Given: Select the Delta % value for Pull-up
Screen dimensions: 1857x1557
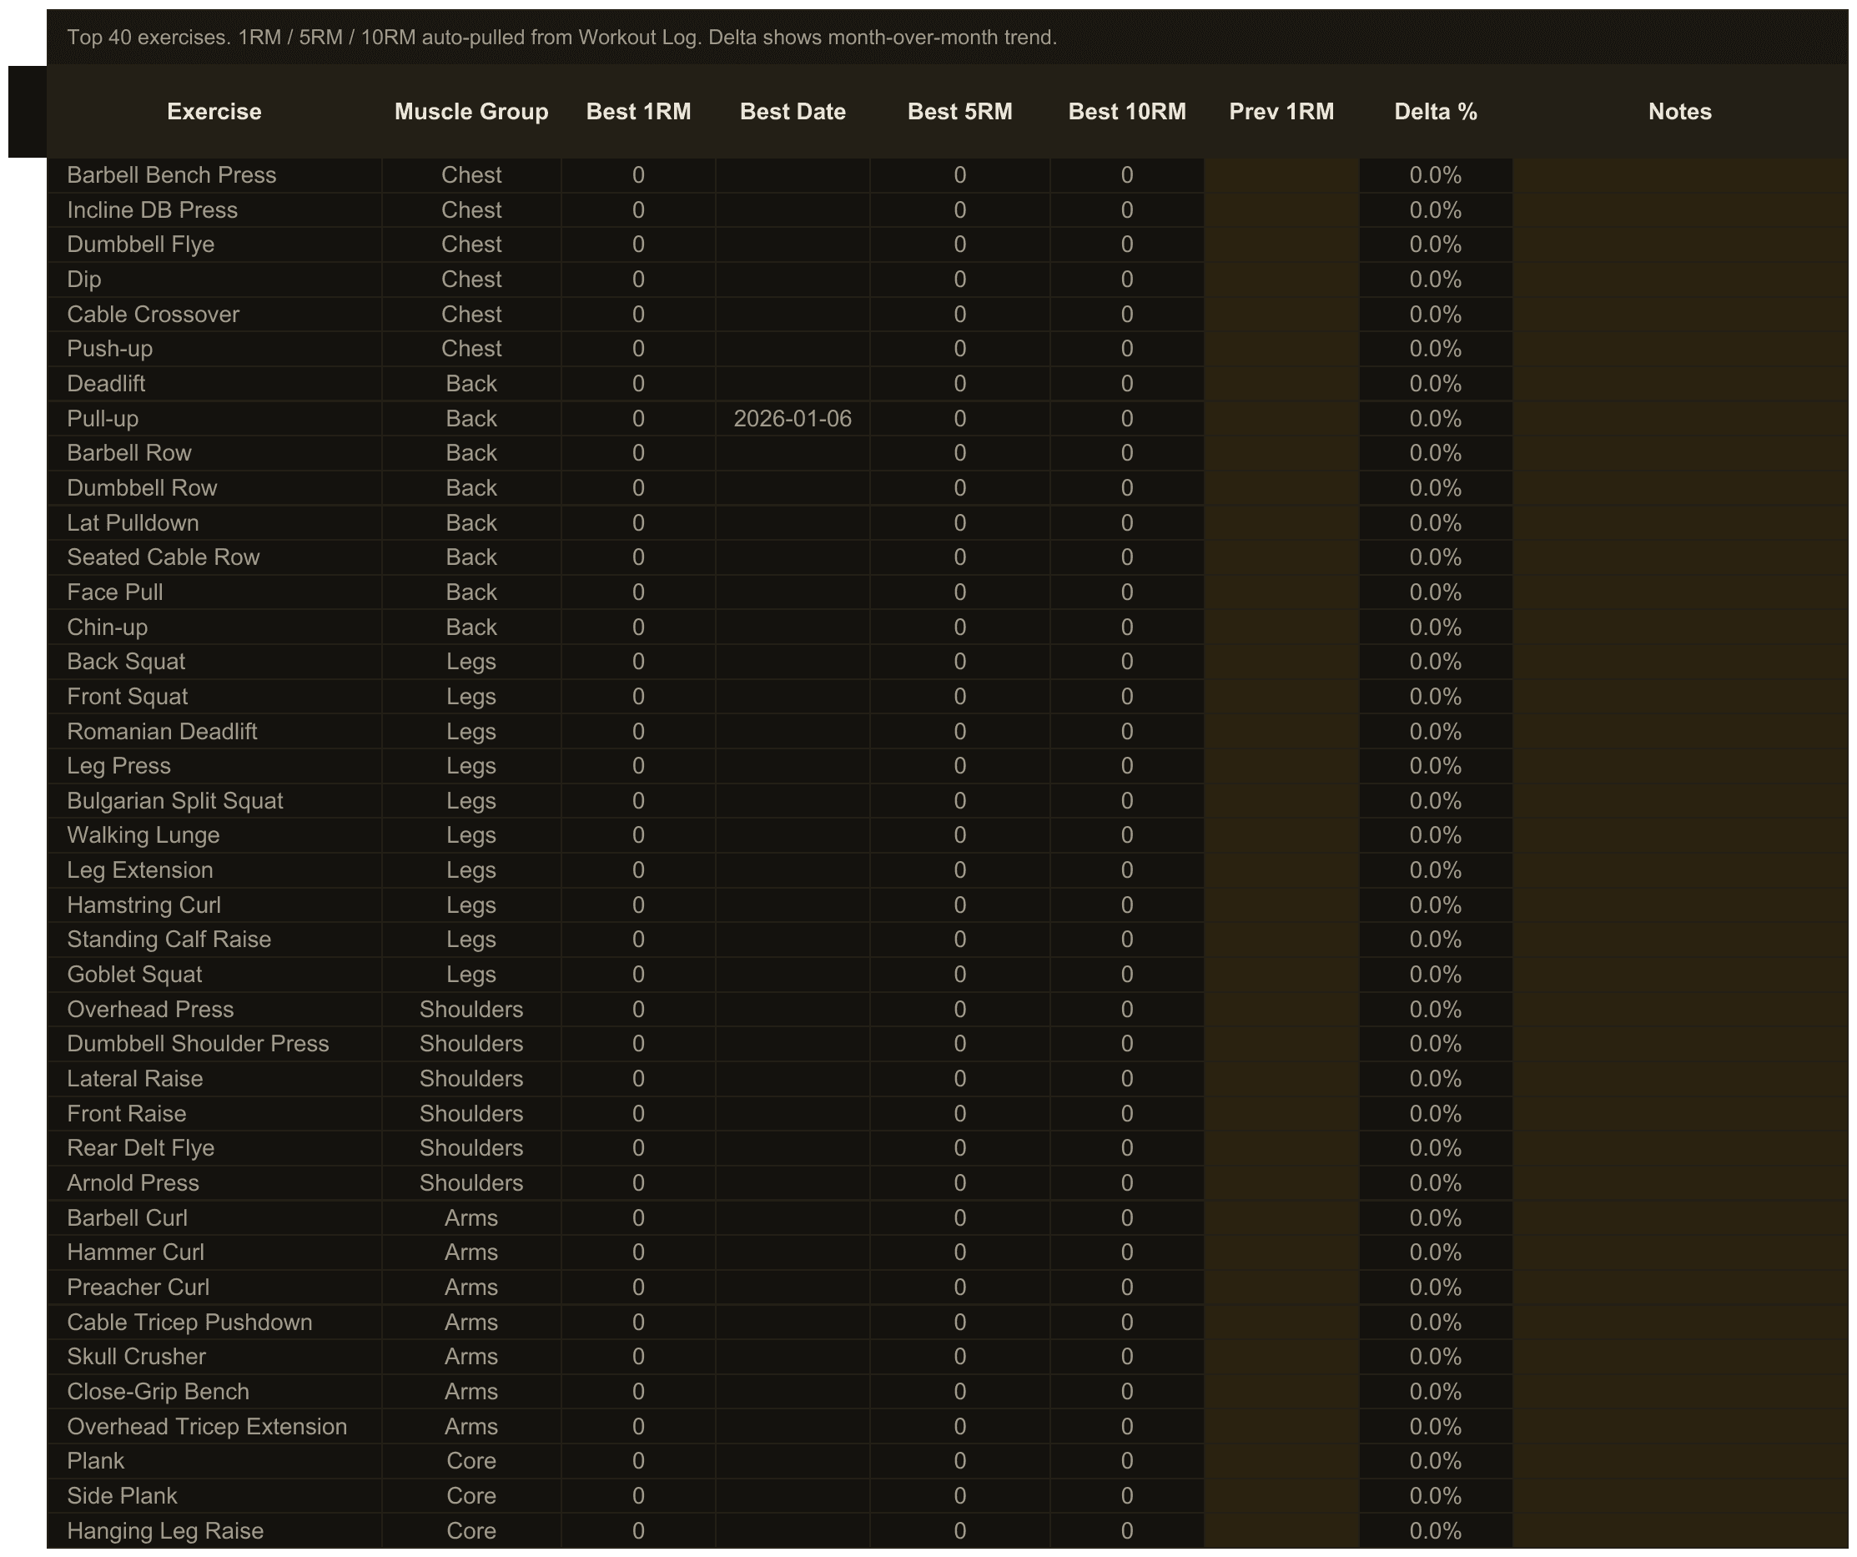Looking at the screenshot, I should (x=1435, y=418).
